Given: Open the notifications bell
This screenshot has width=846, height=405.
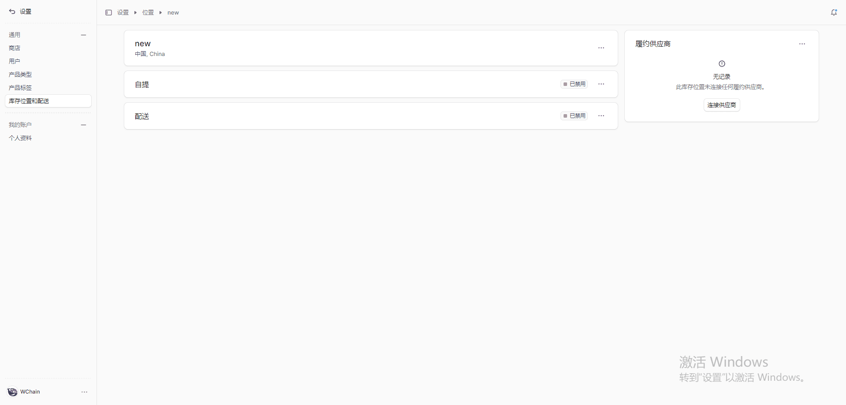Looking at the screenshot, I should click(x=834, y=13).
